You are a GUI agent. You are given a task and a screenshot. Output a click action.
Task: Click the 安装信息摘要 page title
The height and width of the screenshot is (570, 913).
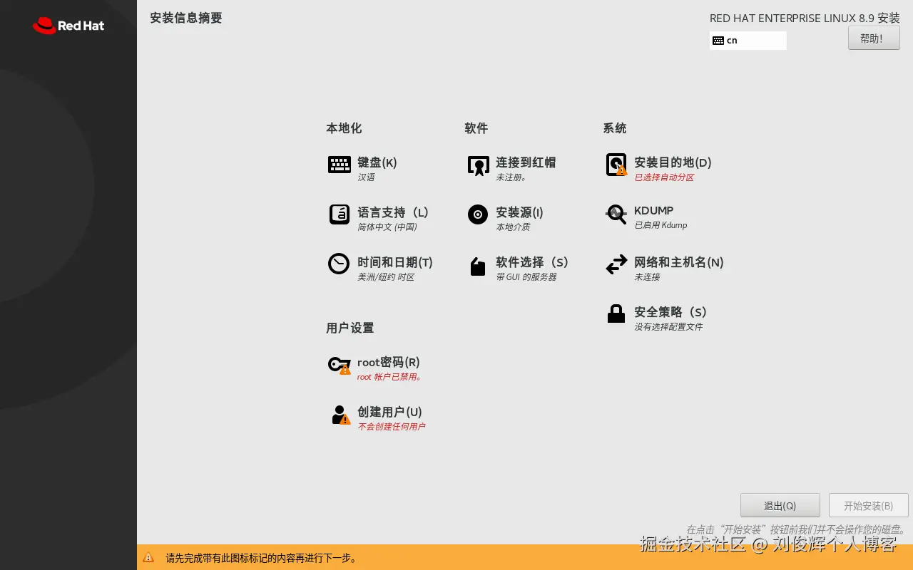(185, 18)
